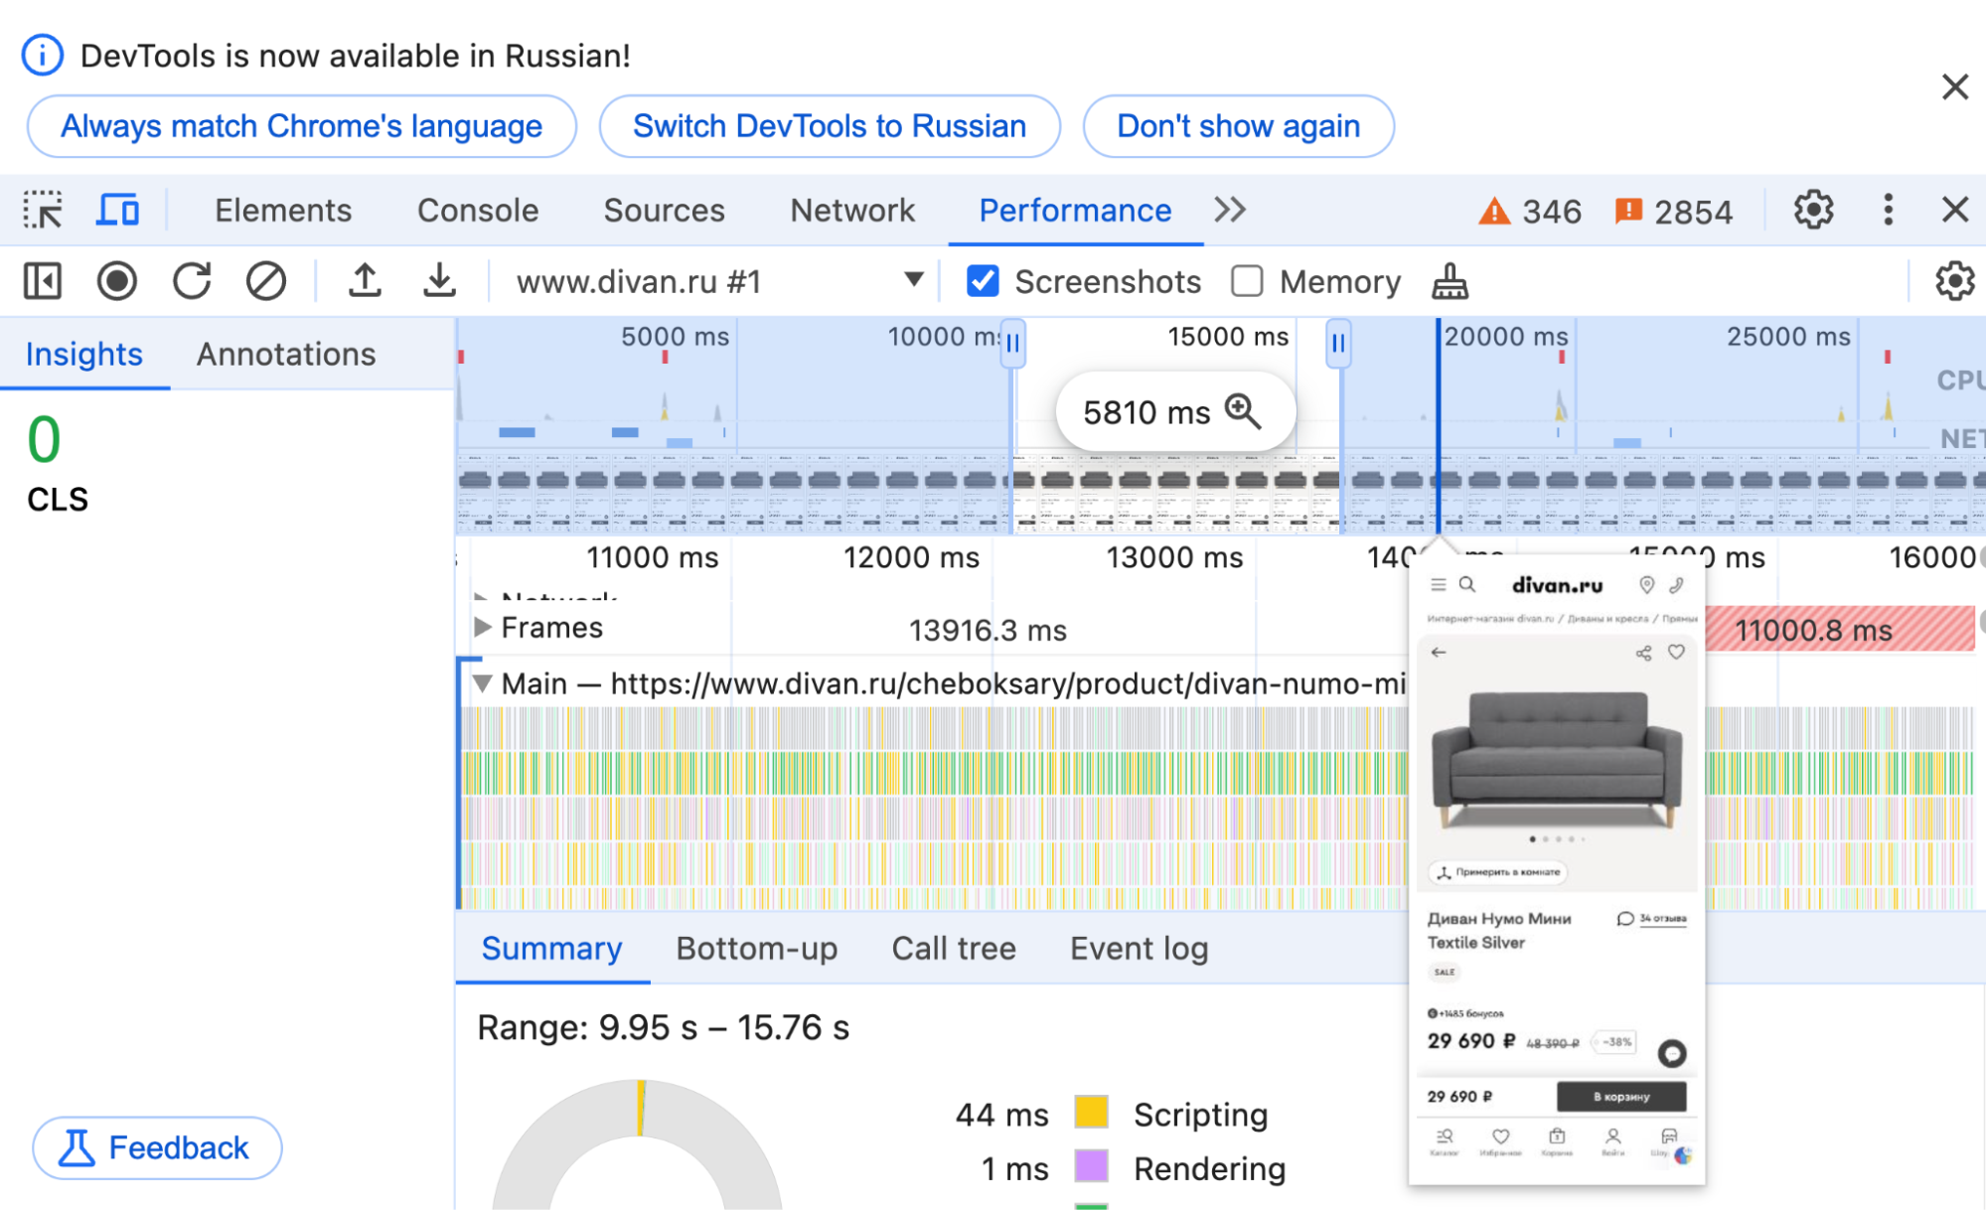
Task: Switch to the Annotations sidebar tab
Action: click(286, 355)
